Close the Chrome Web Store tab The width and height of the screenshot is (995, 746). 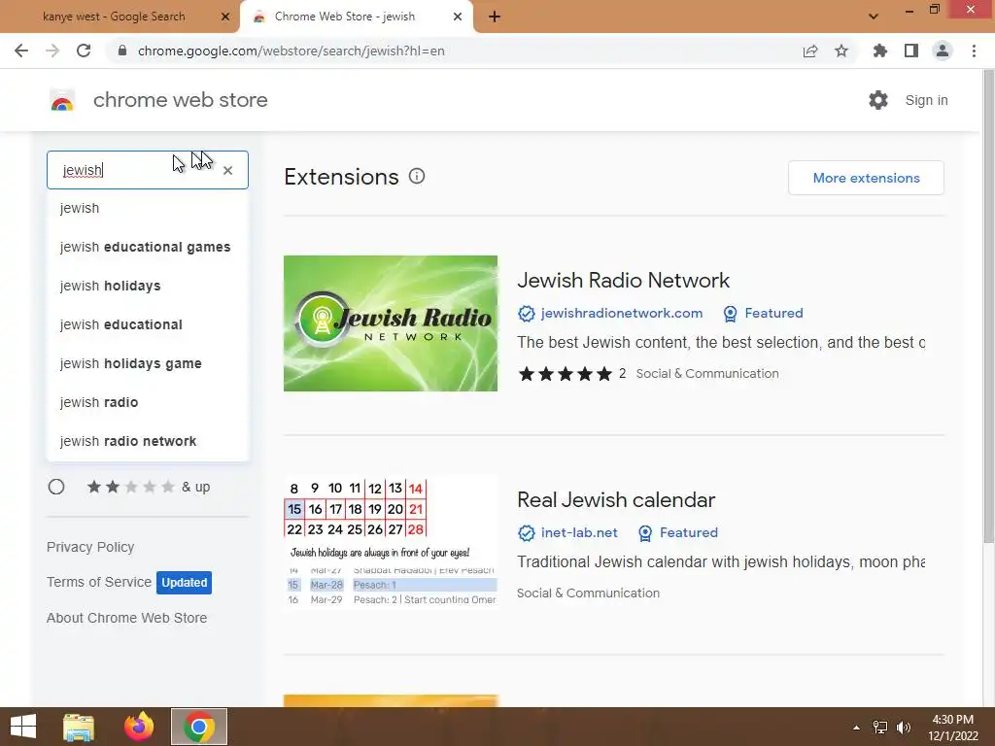458,17
